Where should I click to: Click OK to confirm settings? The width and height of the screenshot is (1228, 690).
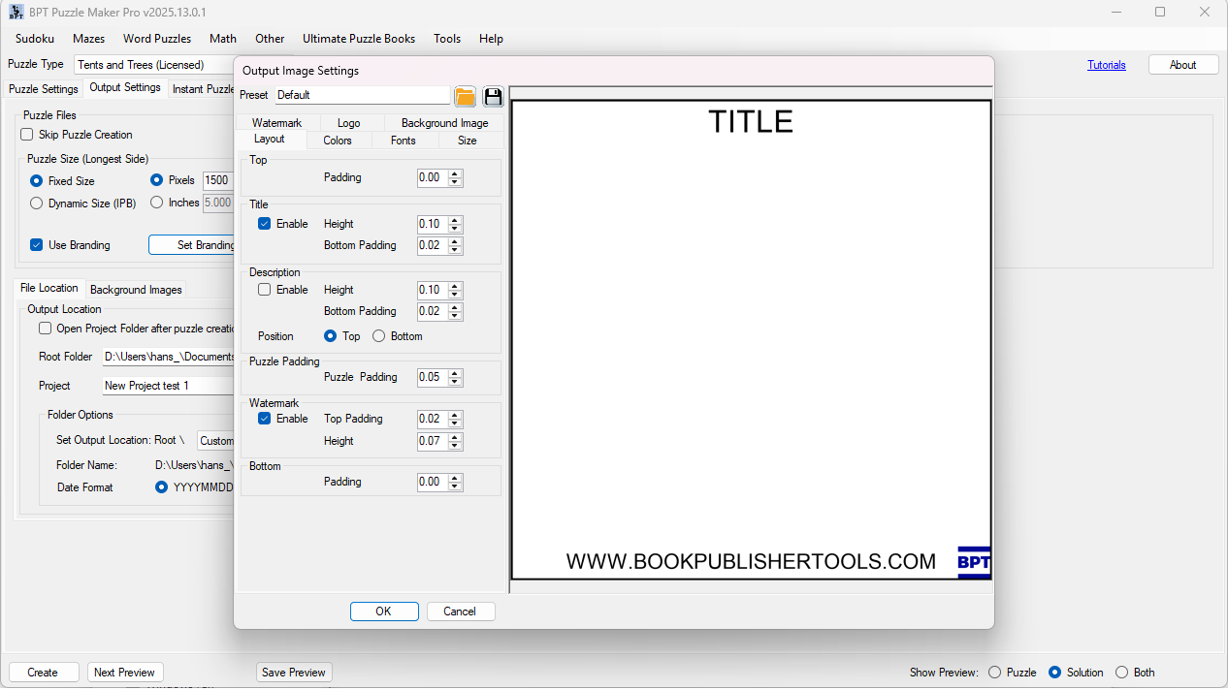tap(384, 612)
